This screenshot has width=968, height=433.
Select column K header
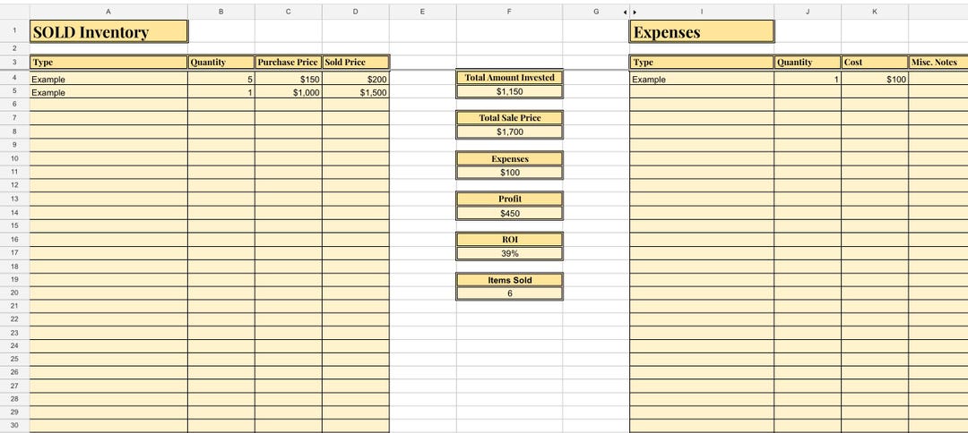coord(875,12)
